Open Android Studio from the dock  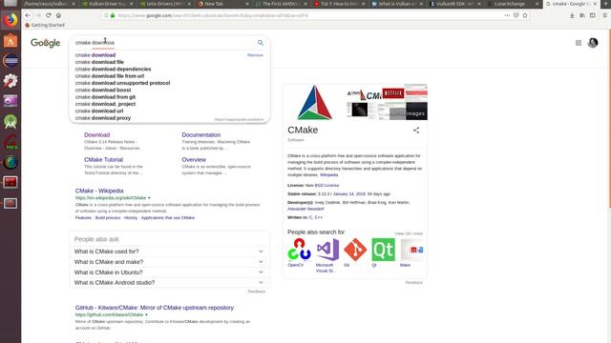11,122
